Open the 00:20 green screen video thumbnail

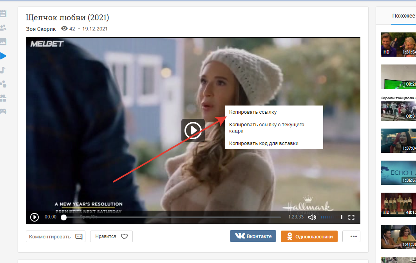point(398,77)
